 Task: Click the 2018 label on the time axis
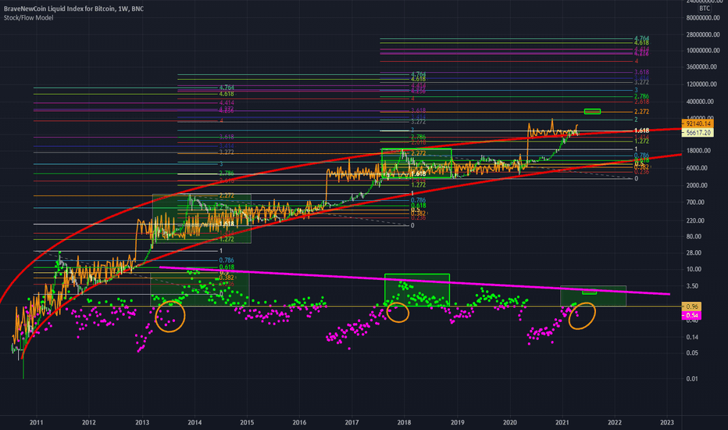[404, 422]
